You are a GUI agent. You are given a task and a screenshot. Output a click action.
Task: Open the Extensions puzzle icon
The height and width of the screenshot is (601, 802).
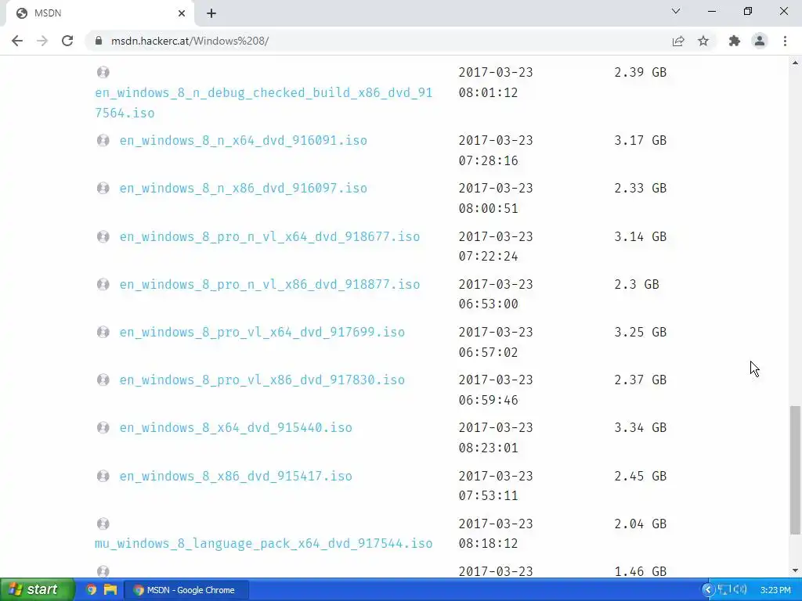[x=735, y=41]
